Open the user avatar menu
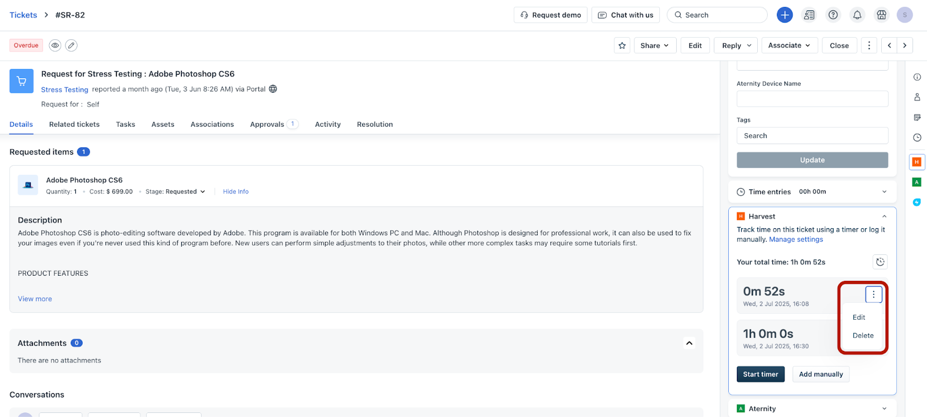This screenshot has height=417, width=927. pyautogui.click(x=904, y=15)
